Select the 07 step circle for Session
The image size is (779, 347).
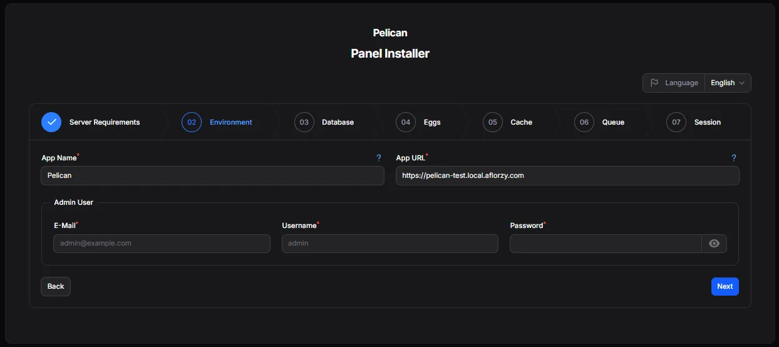676,122
